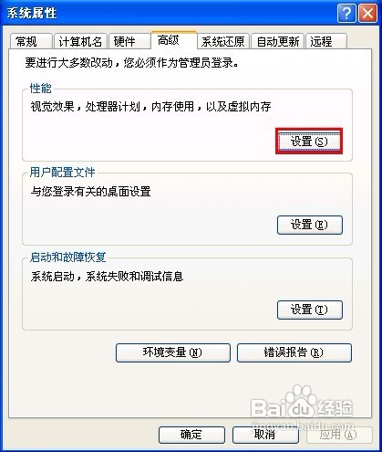Image resolution: width=382 pixels, height=452 pixels.
Task: Click the greyed 应用(A) button
Action: pyautogui.click(x=339, y=435)
